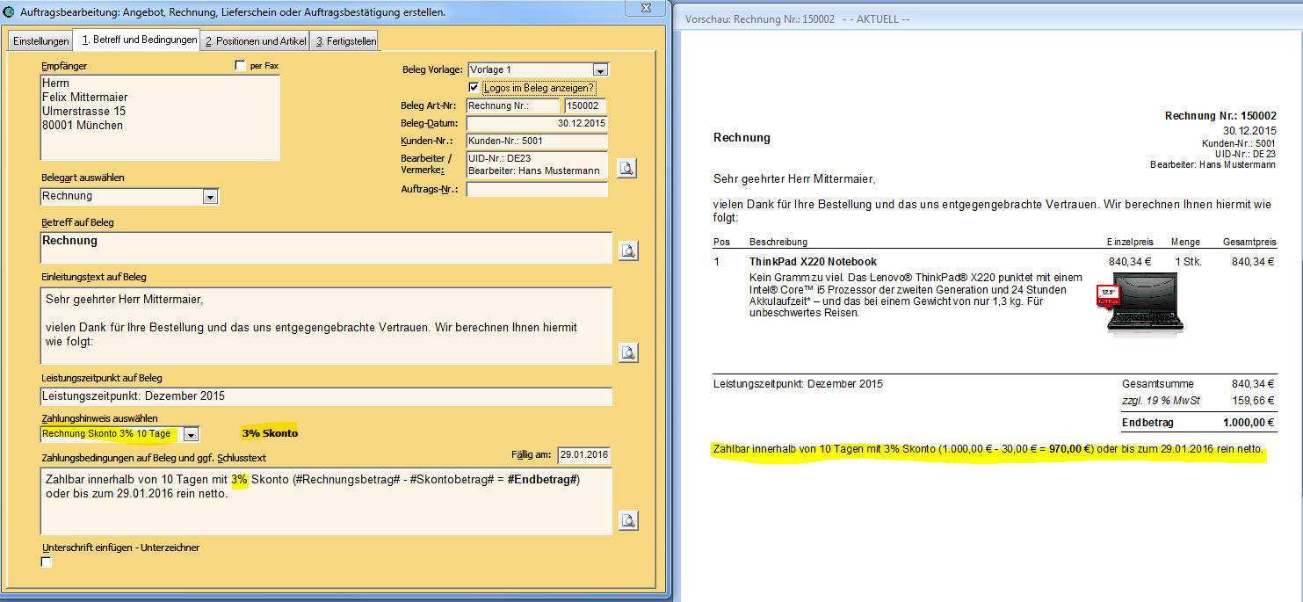Enable the per Fax checkbox

click(241, 66)
